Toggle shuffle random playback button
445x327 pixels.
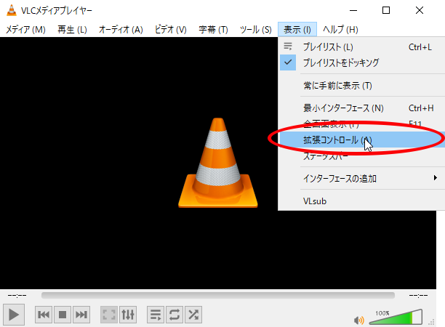[x=193, y=315]
